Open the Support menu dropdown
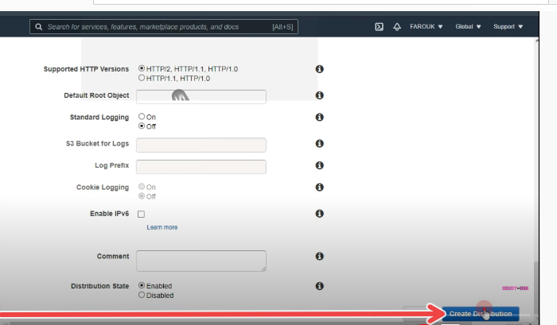This screenshot has width=557, height=325. point(508,26)
